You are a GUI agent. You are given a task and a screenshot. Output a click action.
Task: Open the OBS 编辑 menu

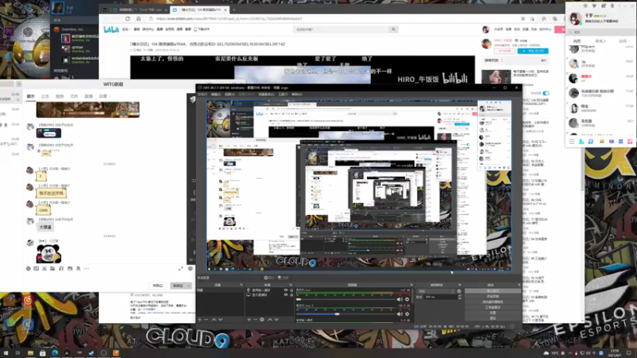tap(215, 95)
